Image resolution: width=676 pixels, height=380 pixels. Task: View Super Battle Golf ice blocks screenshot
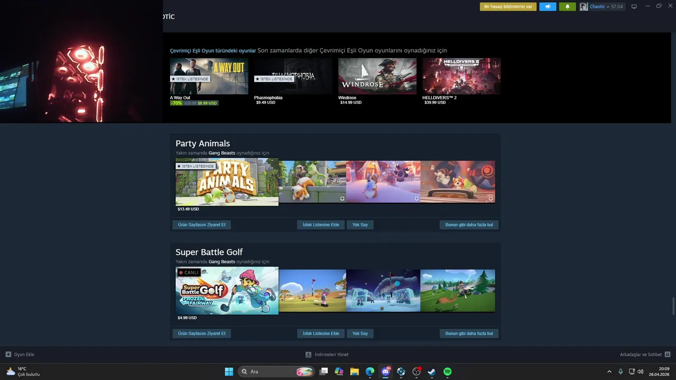point(383,290)
